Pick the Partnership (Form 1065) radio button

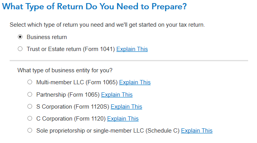(30, 94)
